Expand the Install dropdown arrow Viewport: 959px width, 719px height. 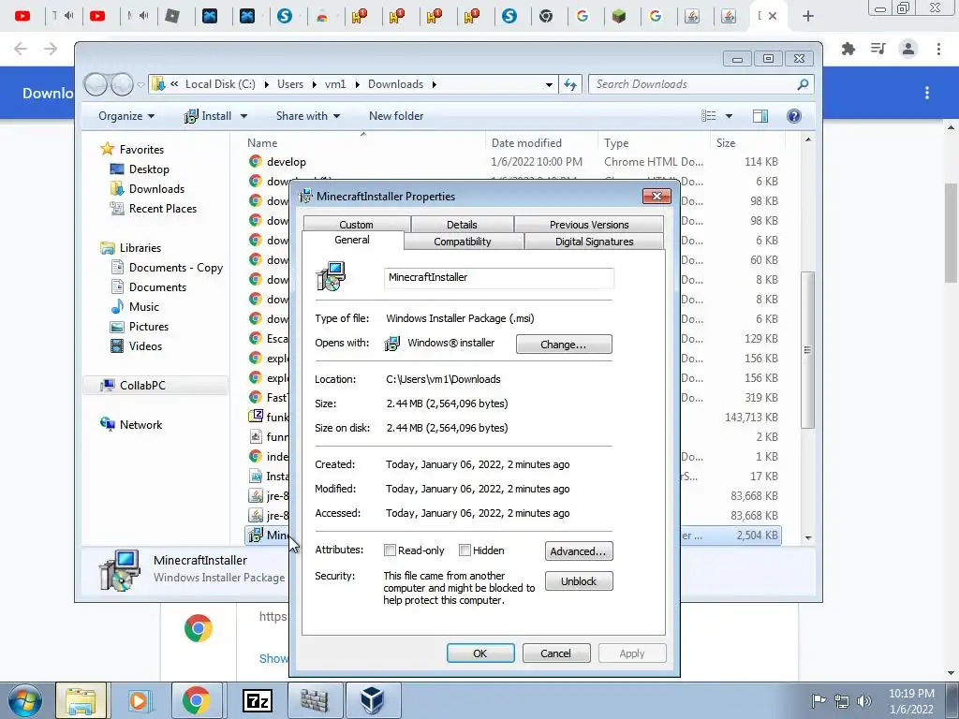coord(243,116)
